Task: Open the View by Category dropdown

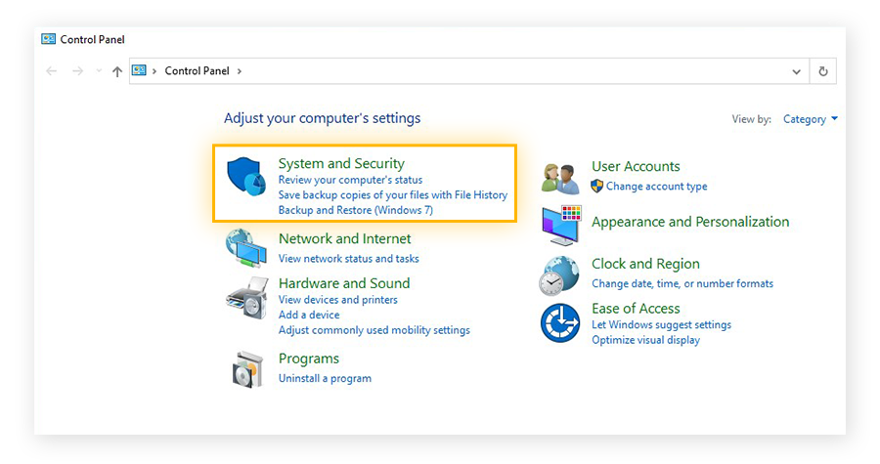Action: (811, 119)
